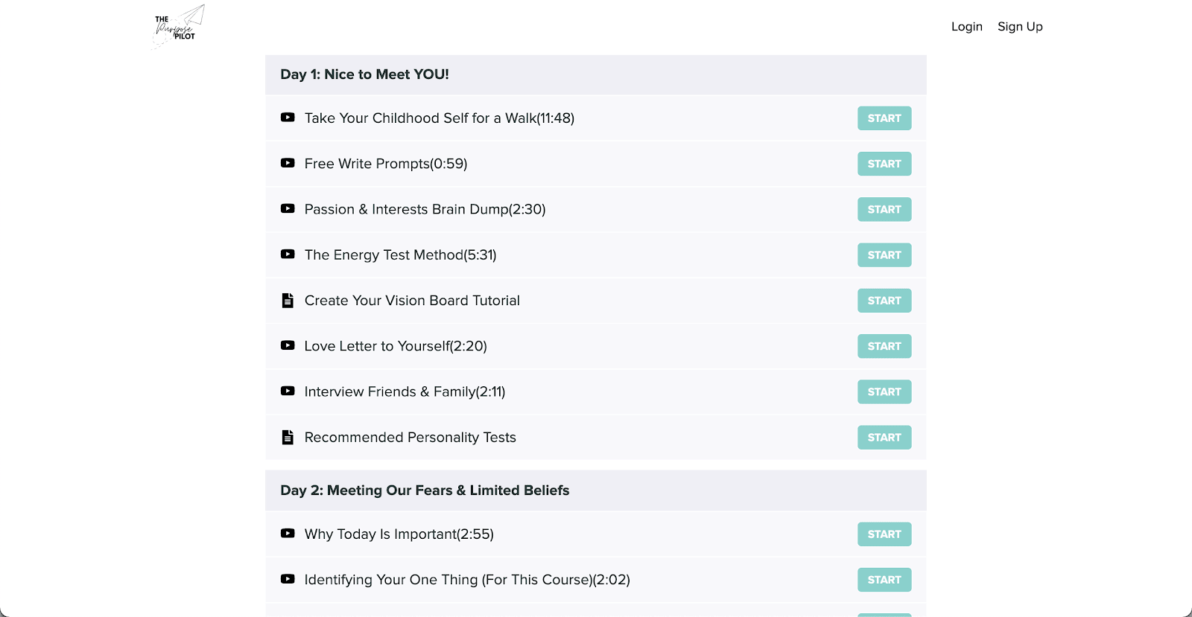Screen dimensions: 1192x617
Task: Click The Purpose Pilot logo
Action: coord(178,27)
